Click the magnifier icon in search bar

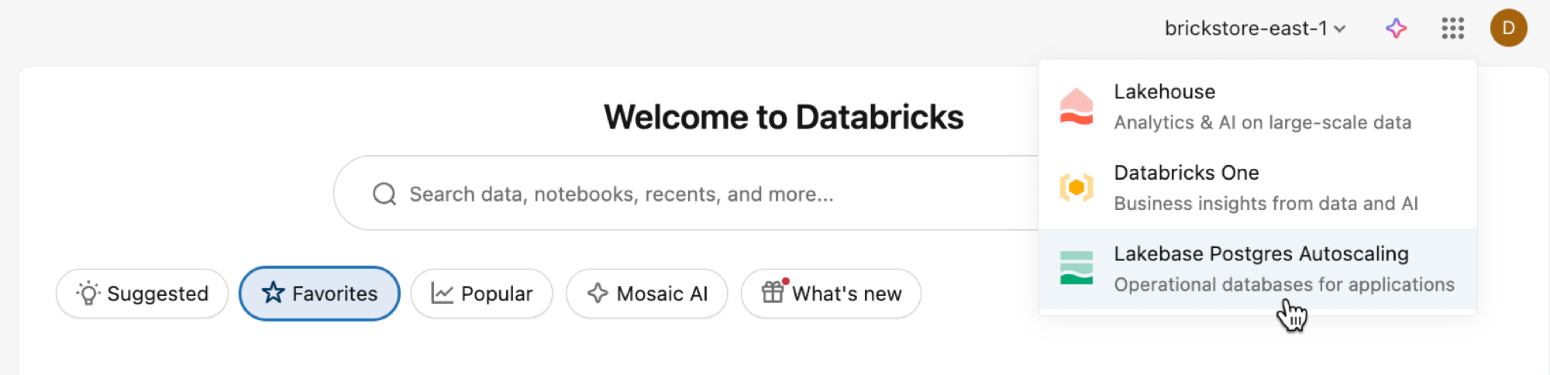point(384,194)
